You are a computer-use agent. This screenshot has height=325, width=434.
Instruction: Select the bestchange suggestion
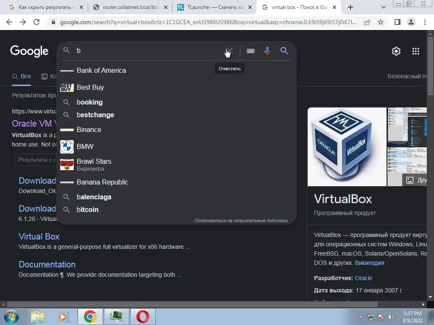[x=176, y=115]
